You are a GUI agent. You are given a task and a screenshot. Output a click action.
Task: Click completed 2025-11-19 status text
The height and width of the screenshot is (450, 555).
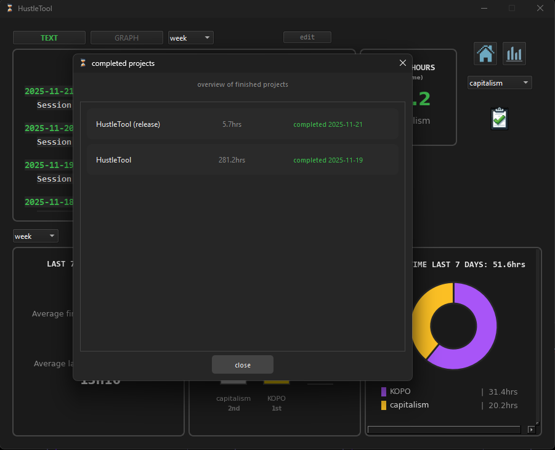pos(328,160)
